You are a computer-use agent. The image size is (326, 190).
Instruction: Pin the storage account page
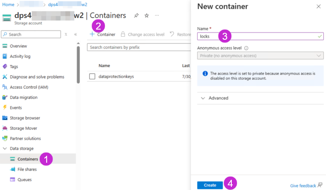point(136,15)
